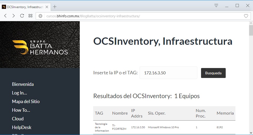Open a new tab with the plus button
This screenshot has height=135, width=253.
[55, 7]
